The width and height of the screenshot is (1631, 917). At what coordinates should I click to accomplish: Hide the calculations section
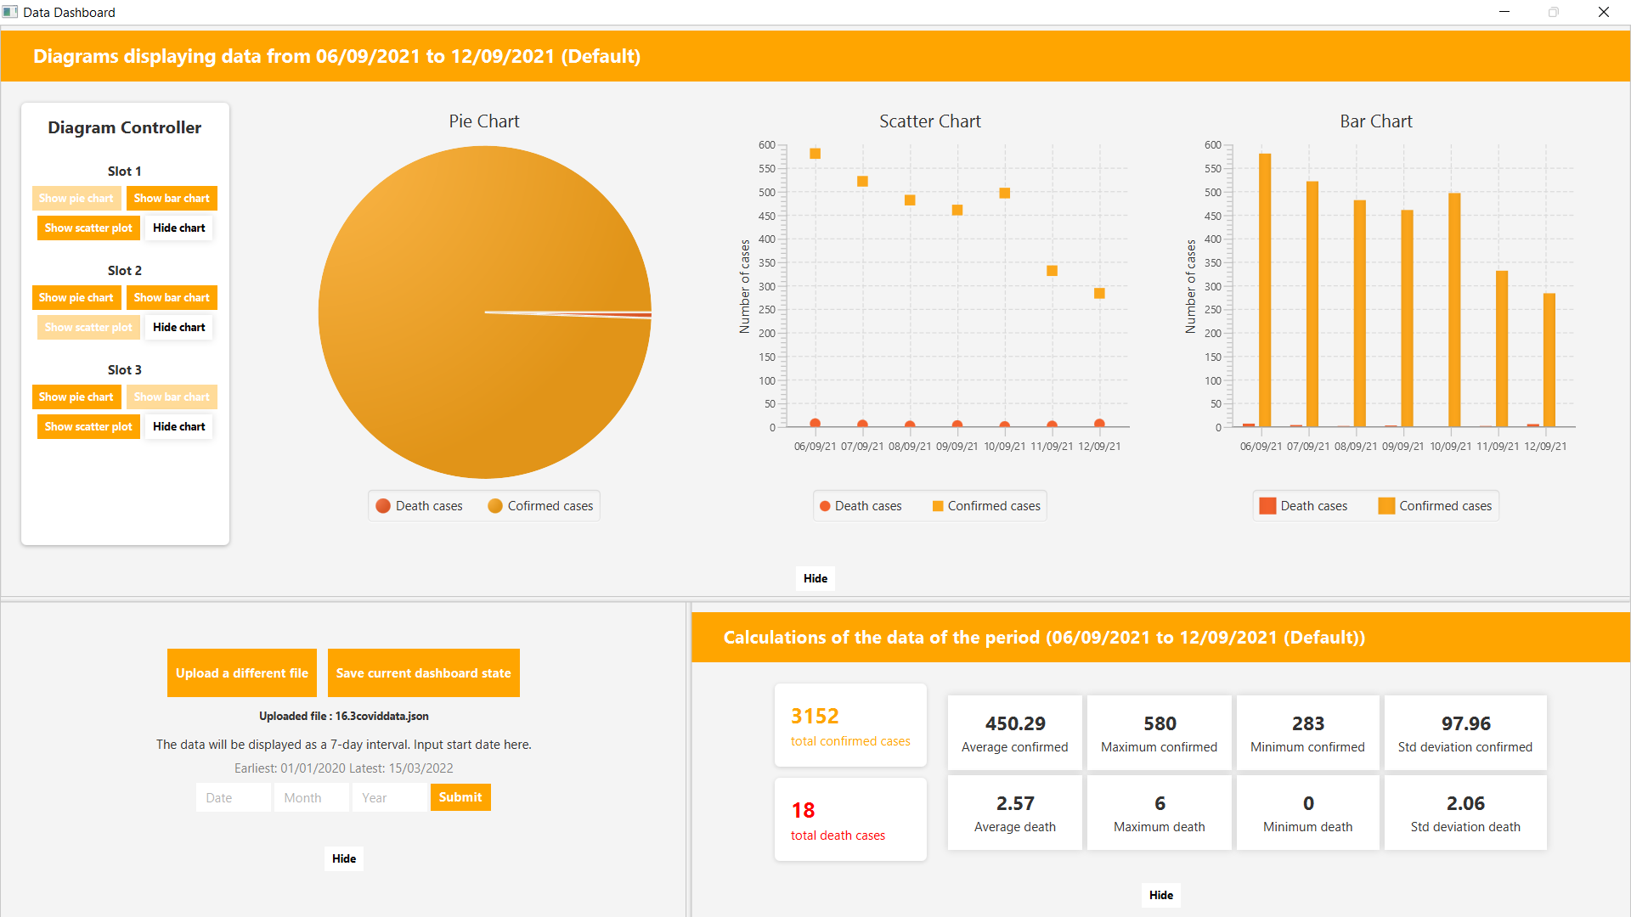1160,895
